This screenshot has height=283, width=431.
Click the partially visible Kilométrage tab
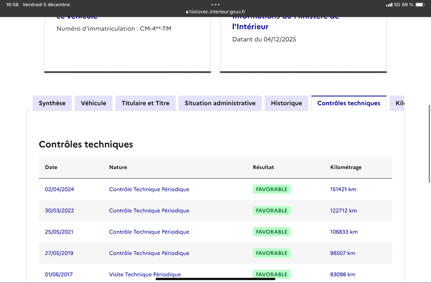(399, 103)
